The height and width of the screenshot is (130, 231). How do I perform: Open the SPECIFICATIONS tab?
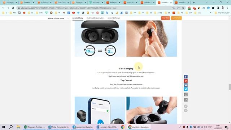point(114,18)
